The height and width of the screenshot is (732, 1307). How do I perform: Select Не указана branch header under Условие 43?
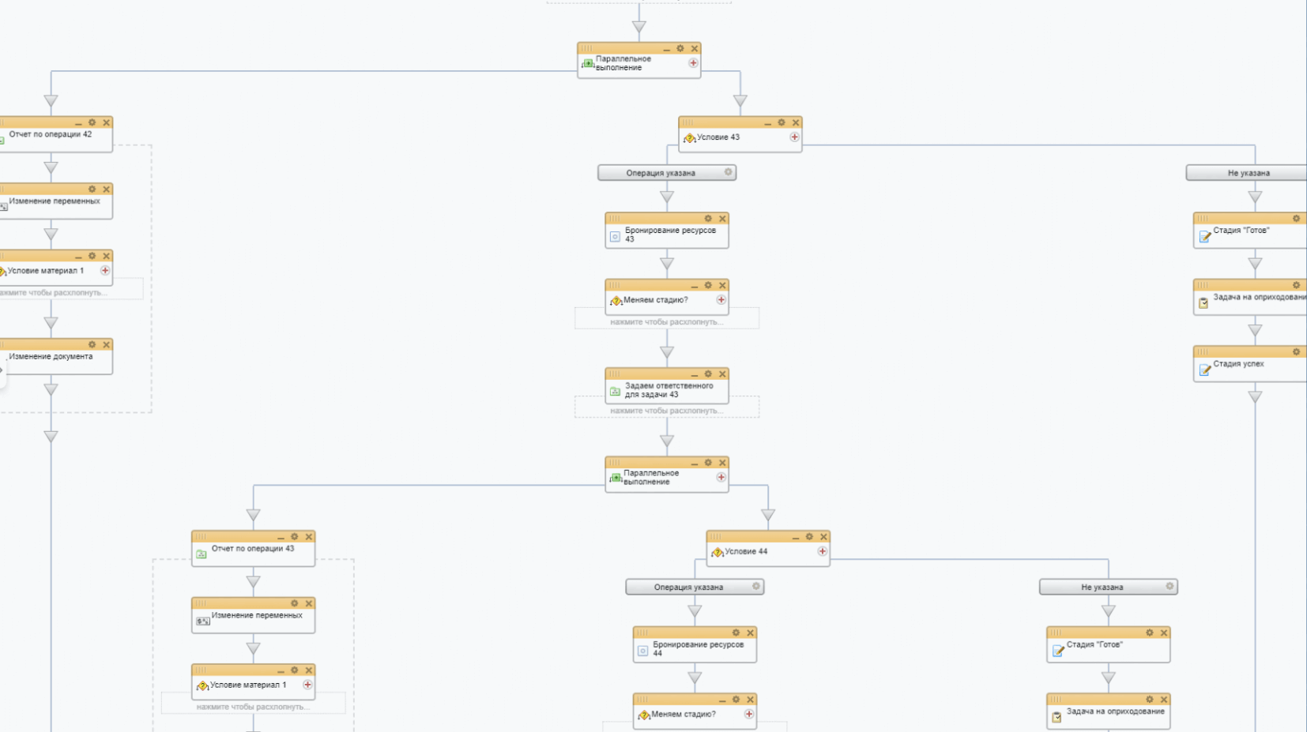[x=1247, y=173]
